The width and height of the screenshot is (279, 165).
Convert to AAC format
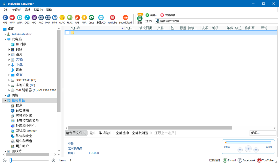[41, 19]
